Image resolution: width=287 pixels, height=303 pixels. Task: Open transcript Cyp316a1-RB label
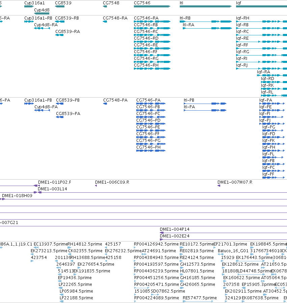[x=38, y=18]
